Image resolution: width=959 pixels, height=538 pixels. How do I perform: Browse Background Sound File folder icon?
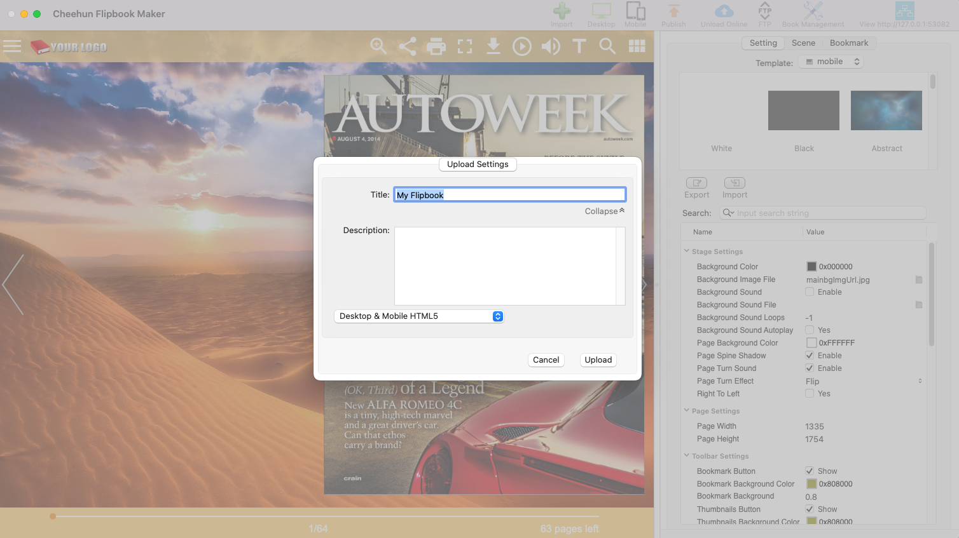(918, 305)
